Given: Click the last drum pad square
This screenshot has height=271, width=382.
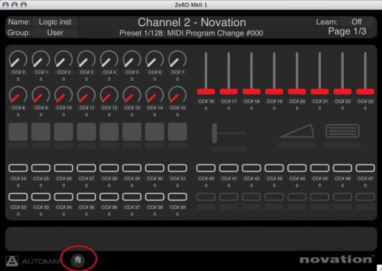Looking at the screenshot, I should [178, 132].
